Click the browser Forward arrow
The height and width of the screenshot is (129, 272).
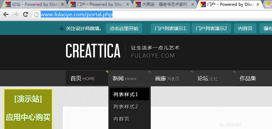coord(16,15)
